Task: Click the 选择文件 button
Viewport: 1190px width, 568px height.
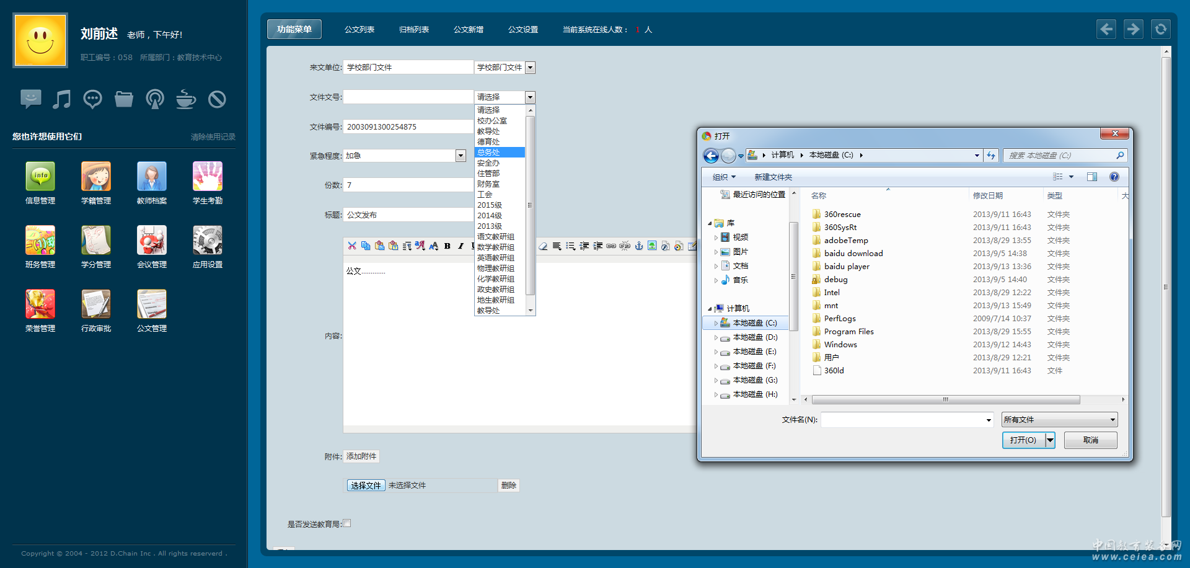Action: coord(366,486)
